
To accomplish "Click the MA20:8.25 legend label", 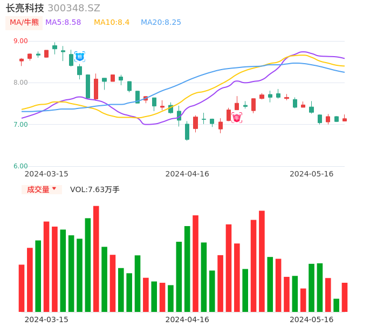I will [161, 23].
